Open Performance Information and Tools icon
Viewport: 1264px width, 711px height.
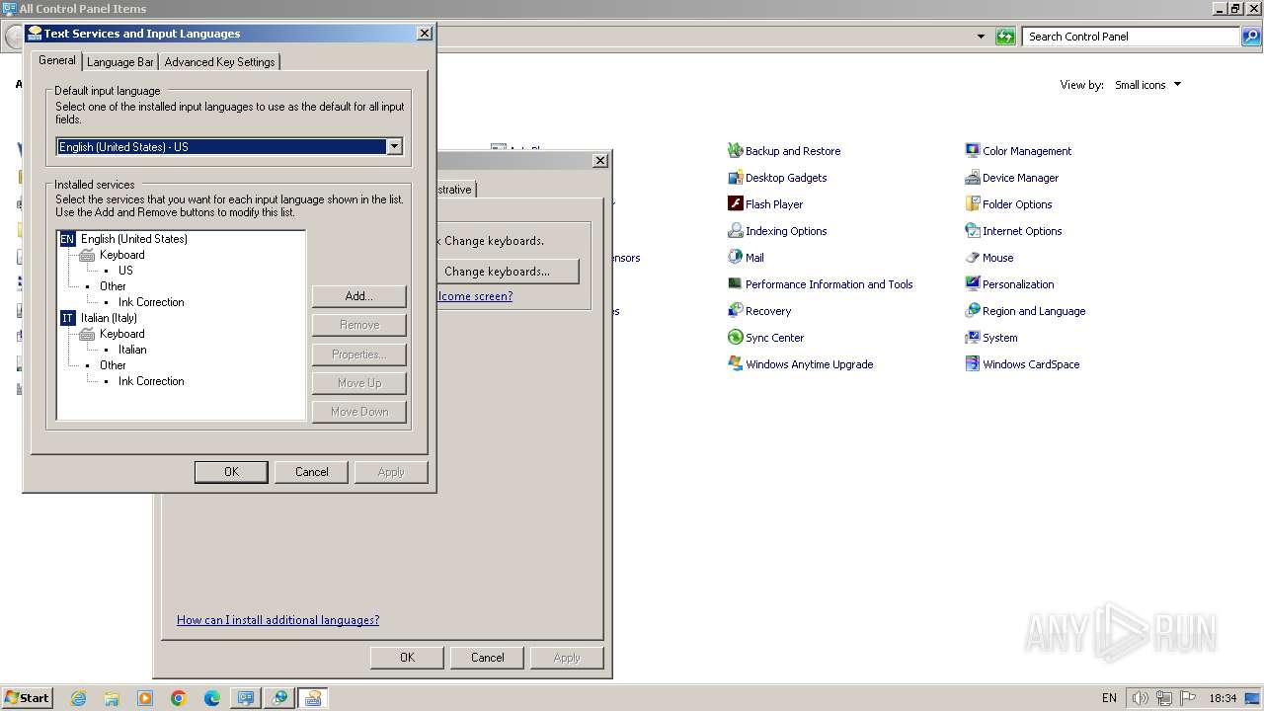point(735,284)
